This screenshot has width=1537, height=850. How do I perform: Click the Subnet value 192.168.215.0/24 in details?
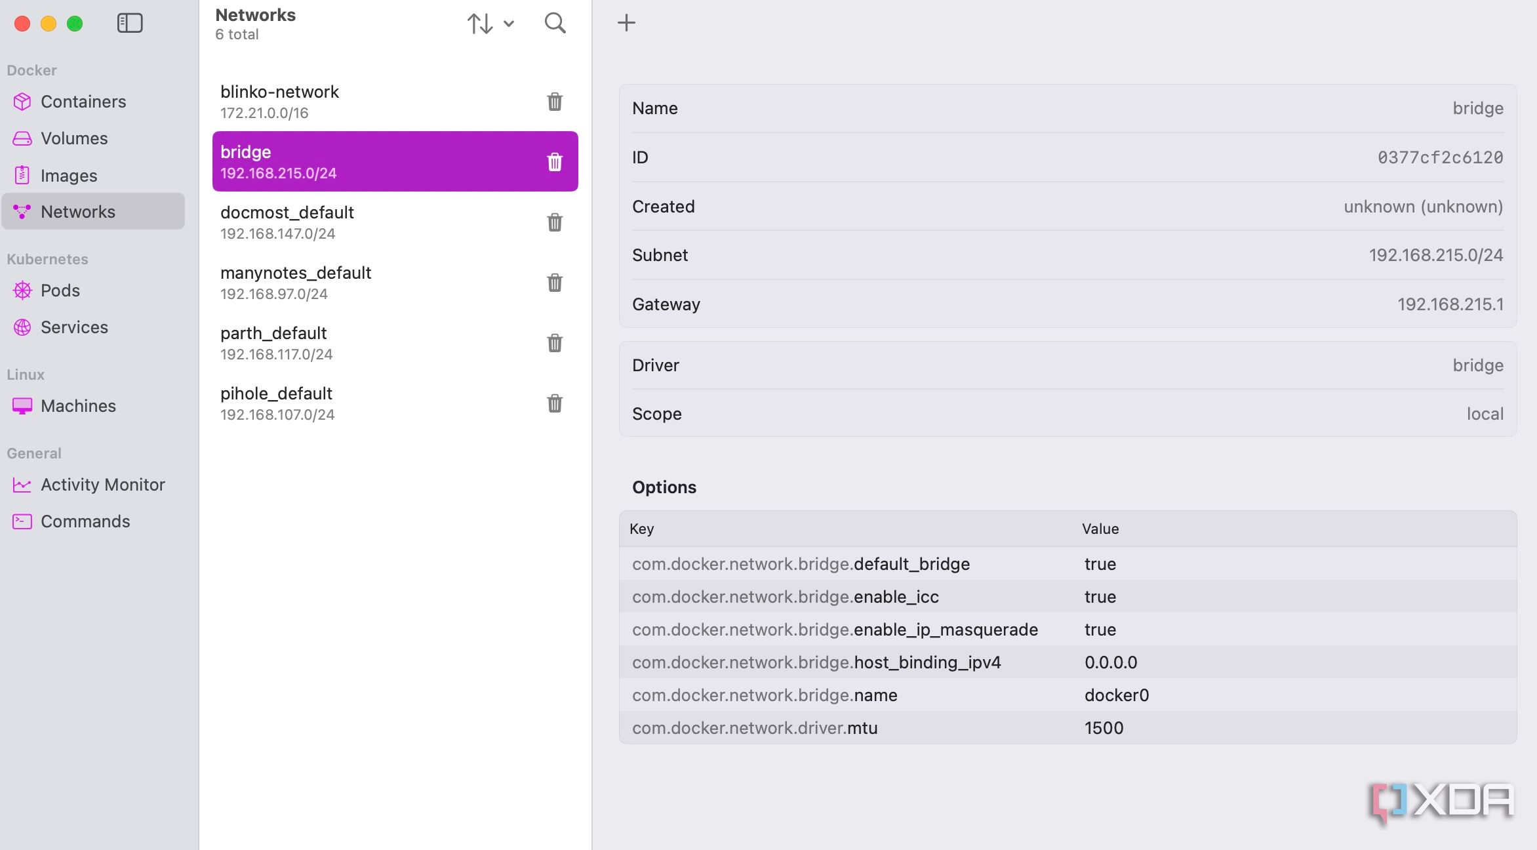pyautogui.click(x=1435, y=255)
